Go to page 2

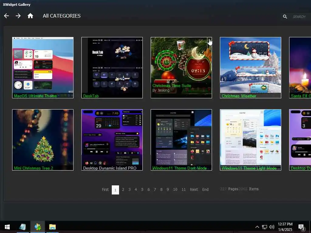pos(123,190)
